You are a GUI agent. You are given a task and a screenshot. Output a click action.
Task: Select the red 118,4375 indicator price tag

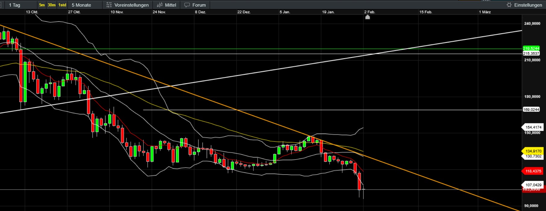tap(533, 171)
